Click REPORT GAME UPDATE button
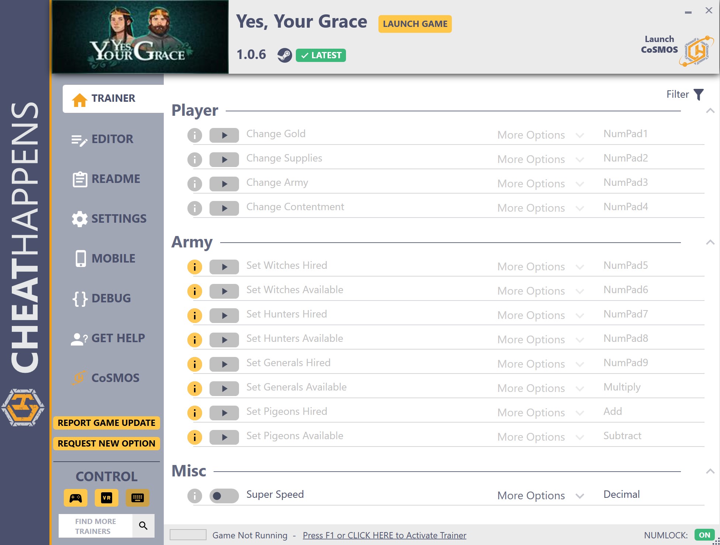The height and width of the screenshot is (545, 720). tap(107, 423)
